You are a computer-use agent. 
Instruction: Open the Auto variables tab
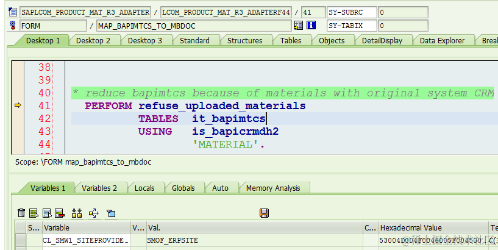point(220,188)
